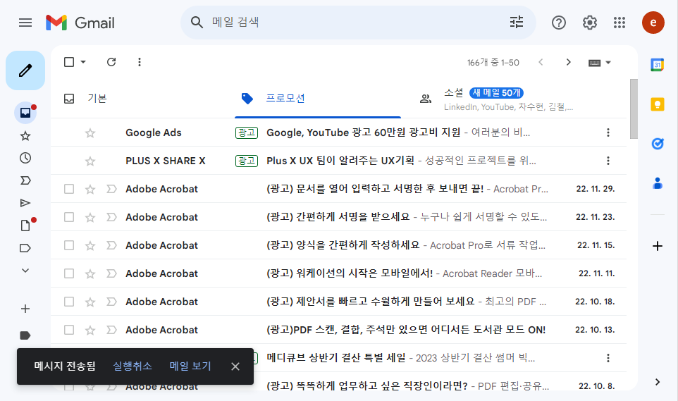Open Starred mails in sidebar
Viewport: 678px width, 401px height.
tap(25, 136)
